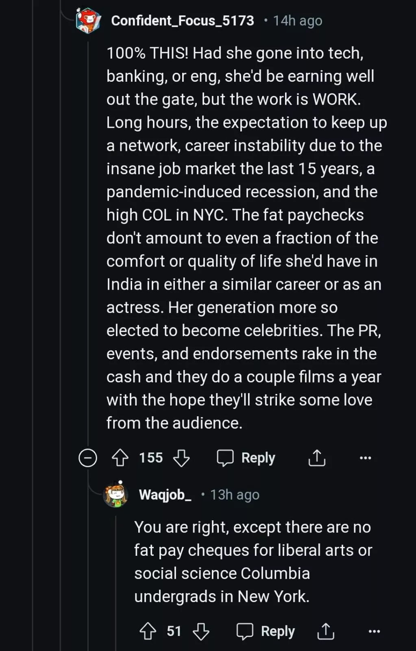Open Confident_Focus_5173's avatar profile picture
Viewport: 416px width, 651px height.
[x=88, y=20]
